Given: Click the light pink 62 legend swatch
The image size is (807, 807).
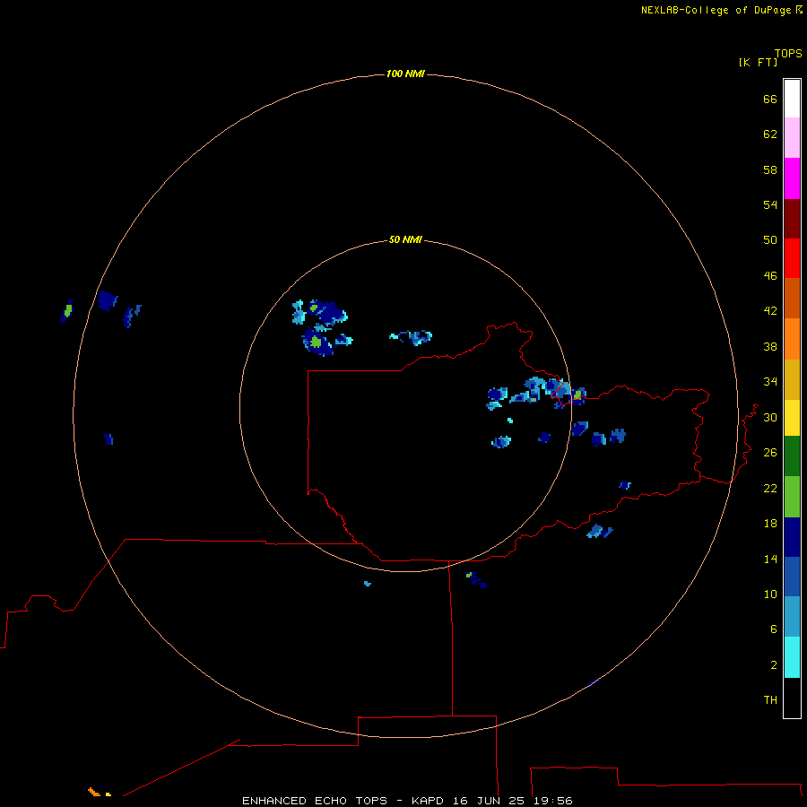Looking at the screenshot, I should (x=792, y=137).
